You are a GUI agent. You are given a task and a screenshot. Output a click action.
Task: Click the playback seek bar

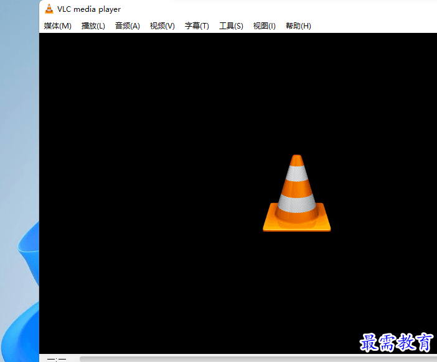258,360
